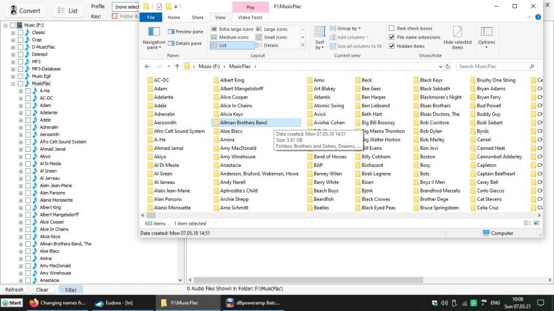Collapse the MusicFlac tree node
This screenshot has height=311, width=554.
(13, 84)
